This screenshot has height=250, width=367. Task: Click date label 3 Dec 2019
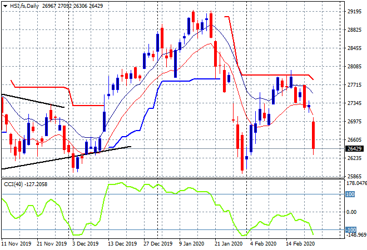coord(86,244)
